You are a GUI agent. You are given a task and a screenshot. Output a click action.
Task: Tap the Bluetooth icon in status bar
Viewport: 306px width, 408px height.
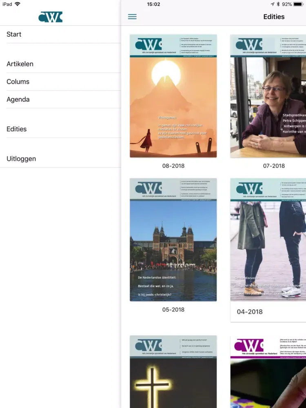(278, 4)
